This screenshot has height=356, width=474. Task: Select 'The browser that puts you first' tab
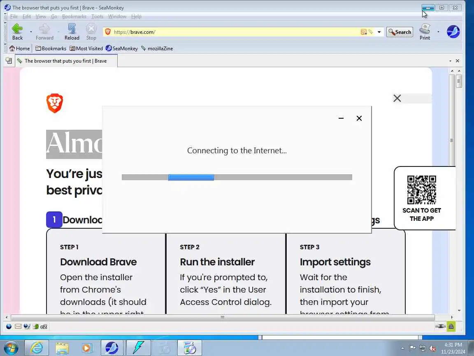click(x=66, y=61)
